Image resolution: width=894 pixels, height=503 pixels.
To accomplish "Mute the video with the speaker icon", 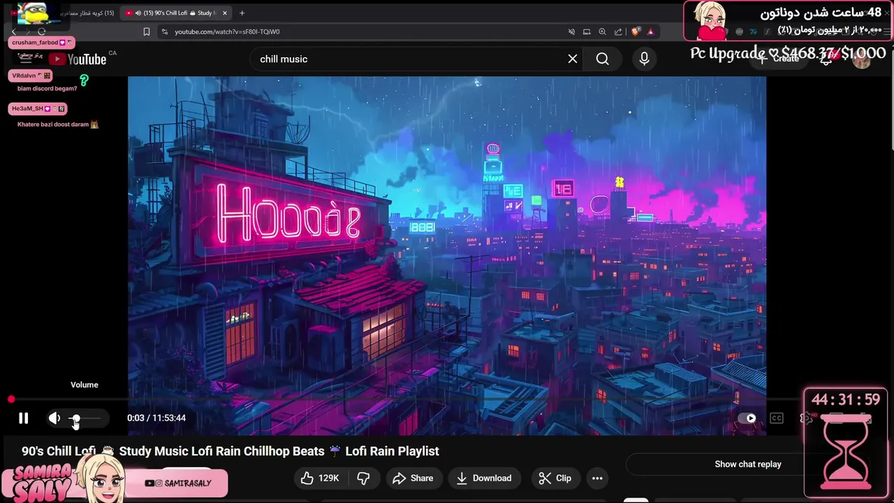I will point(54,418).
